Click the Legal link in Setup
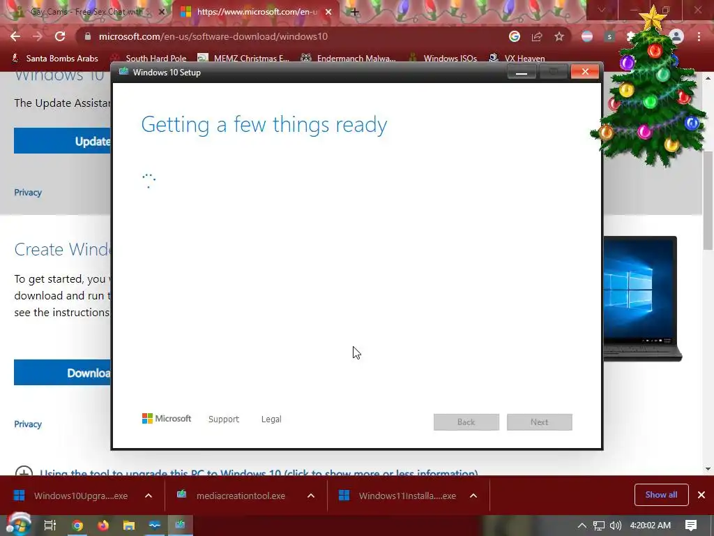This screenshot has height=536, width=714. (271, 419)
